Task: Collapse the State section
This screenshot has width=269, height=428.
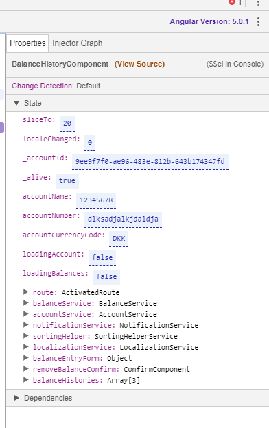Action: coord(16,103)
